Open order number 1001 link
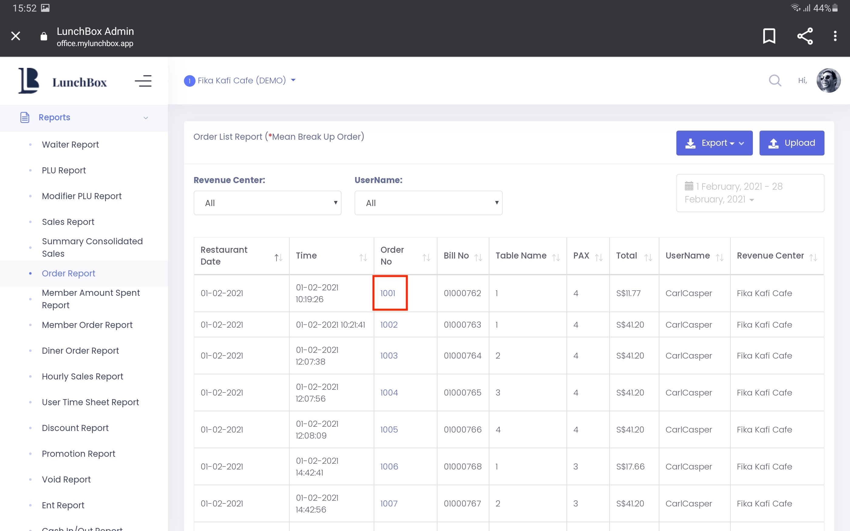This screenshot has height=531, width=850. pos(388,293)
